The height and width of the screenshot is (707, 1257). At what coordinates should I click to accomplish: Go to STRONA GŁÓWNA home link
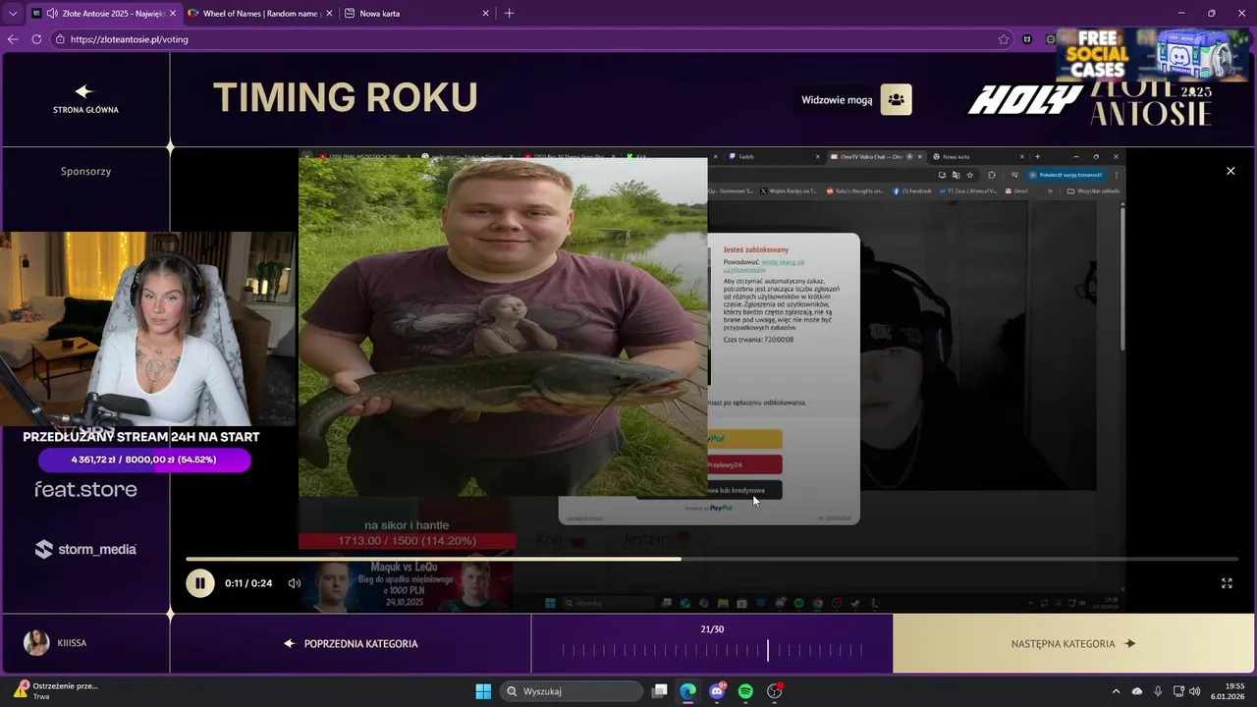pos(85,99)
